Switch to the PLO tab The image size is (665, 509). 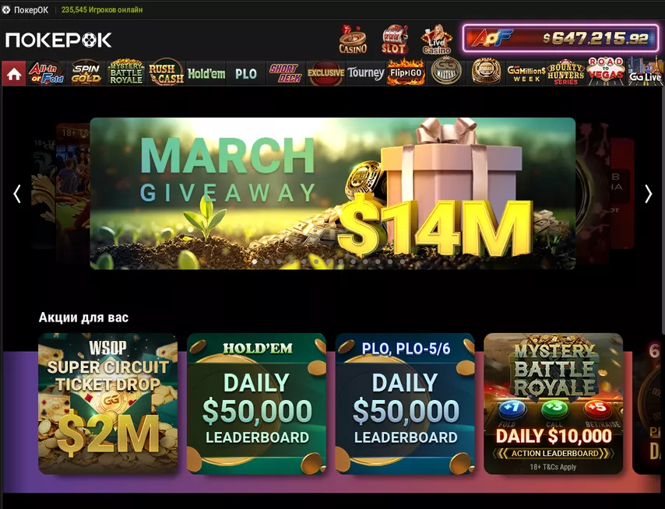click(246, 73)
